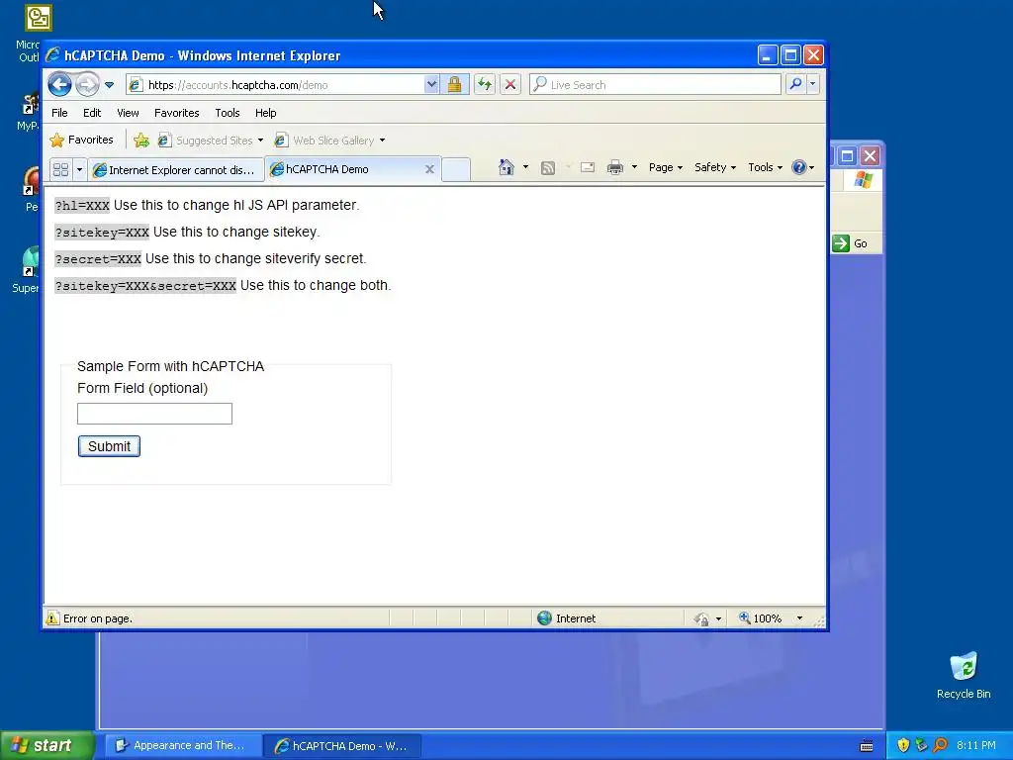
Task: Expand the Home dropdown arrow
Action: [x=525, y=167]
